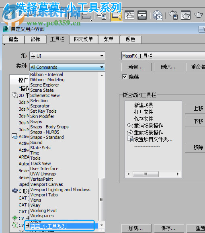Screen dimensions: 205x233
Task: Choose Scene Explorer category
Action: [x=45, y=85]
